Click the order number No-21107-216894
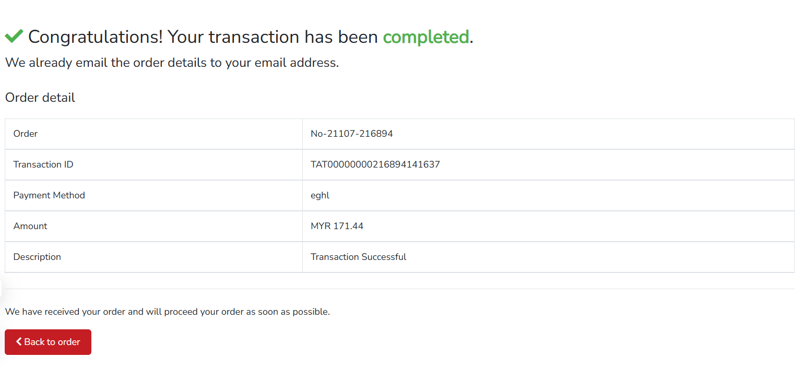The height and width of the screenshot is (369, 803). click(352, 134)
